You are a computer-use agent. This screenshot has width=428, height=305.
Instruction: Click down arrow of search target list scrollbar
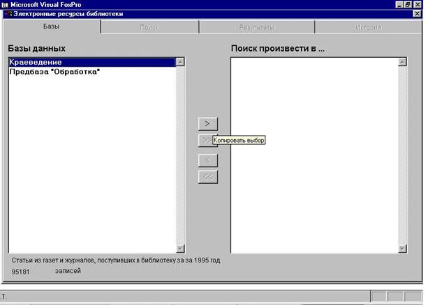coord(403,249)
